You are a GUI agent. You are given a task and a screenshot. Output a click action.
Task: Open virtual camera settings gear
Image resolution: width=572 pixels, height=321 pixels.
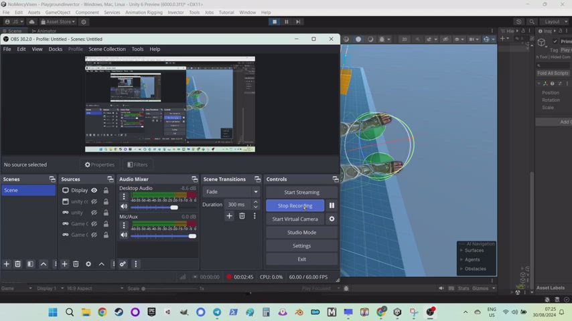click(x=332, y=219)
